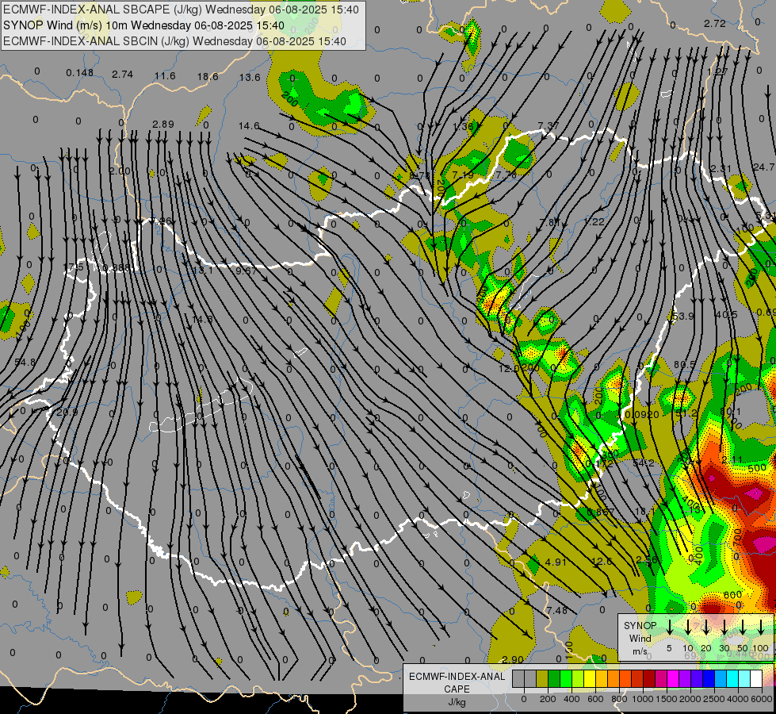Click the wind arrow above the 10 m/s label
Screen dimensions: 776x714
coord(688,626)
